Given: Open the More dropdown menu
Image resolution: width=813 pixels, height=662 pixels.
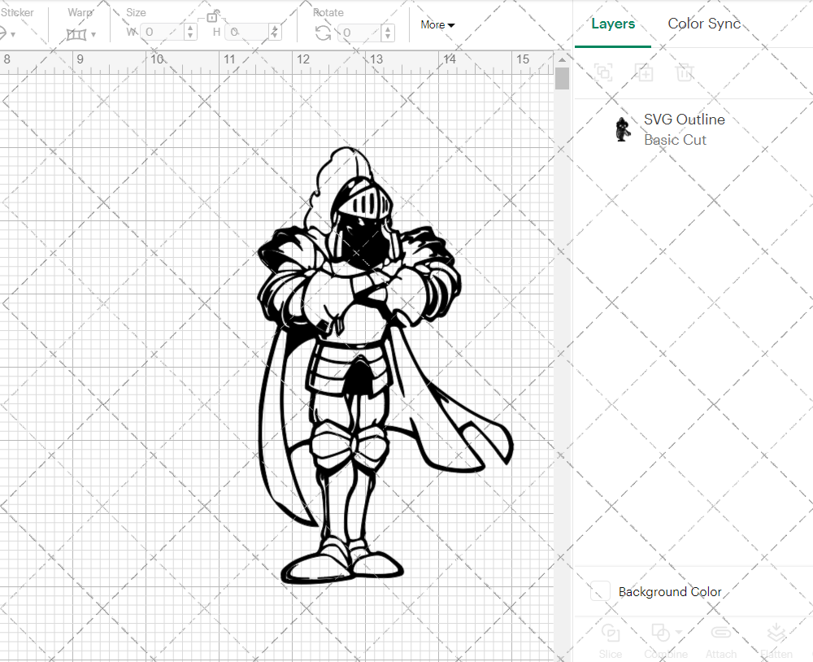Looking at the screenshot, I should (x=437, y=25).
